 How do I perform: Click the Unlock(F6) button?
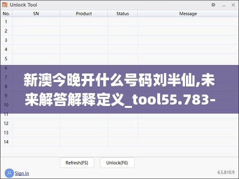tap(117, 163)
